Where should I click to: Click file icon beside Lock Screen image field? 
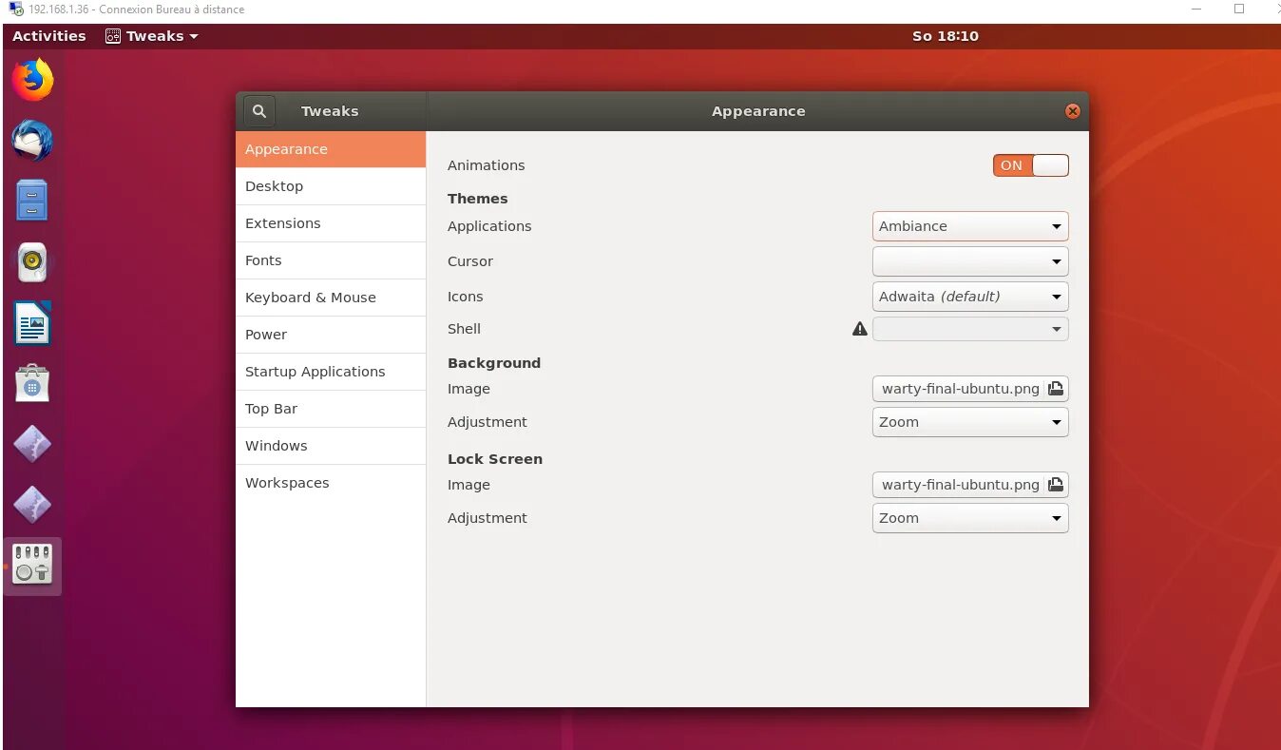[1056, 485]
